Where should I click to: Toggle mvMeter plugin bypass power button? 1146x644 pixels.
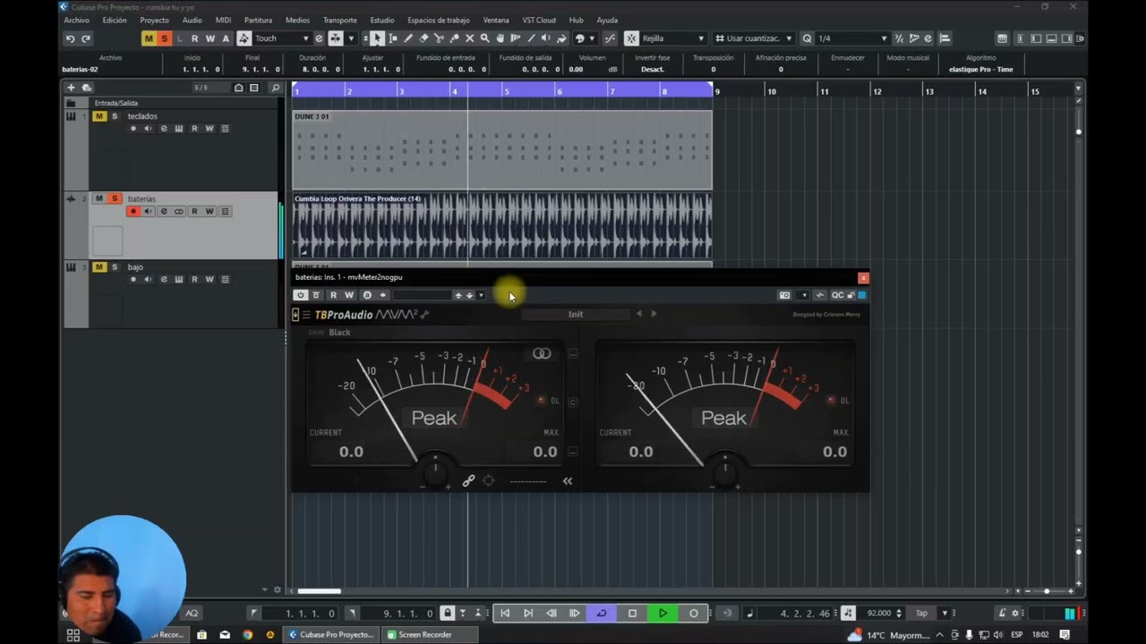pyautogui.click(x=301, y=295)
